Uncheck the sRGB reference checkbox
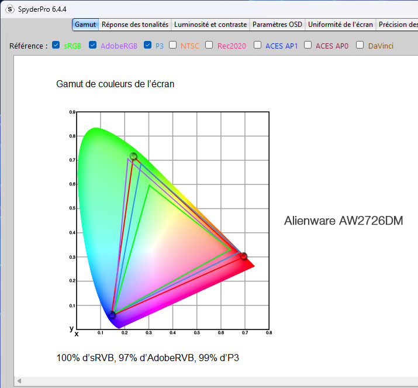Viewport: 418px width, 388px height. pos(56,45)
